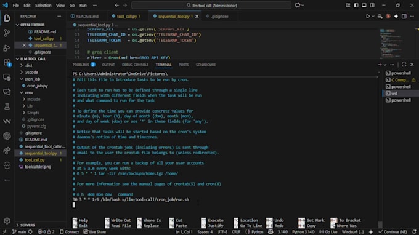This screenshot has height=235, width=419.
Task: Click the command center search box
Action: coord(211,6)
